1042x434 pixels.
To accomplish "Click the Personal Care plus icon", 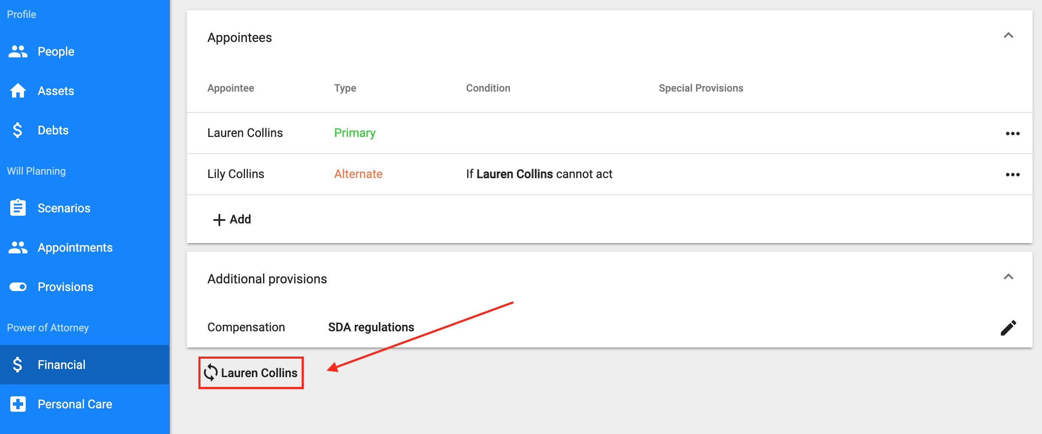I will point(18,404).
